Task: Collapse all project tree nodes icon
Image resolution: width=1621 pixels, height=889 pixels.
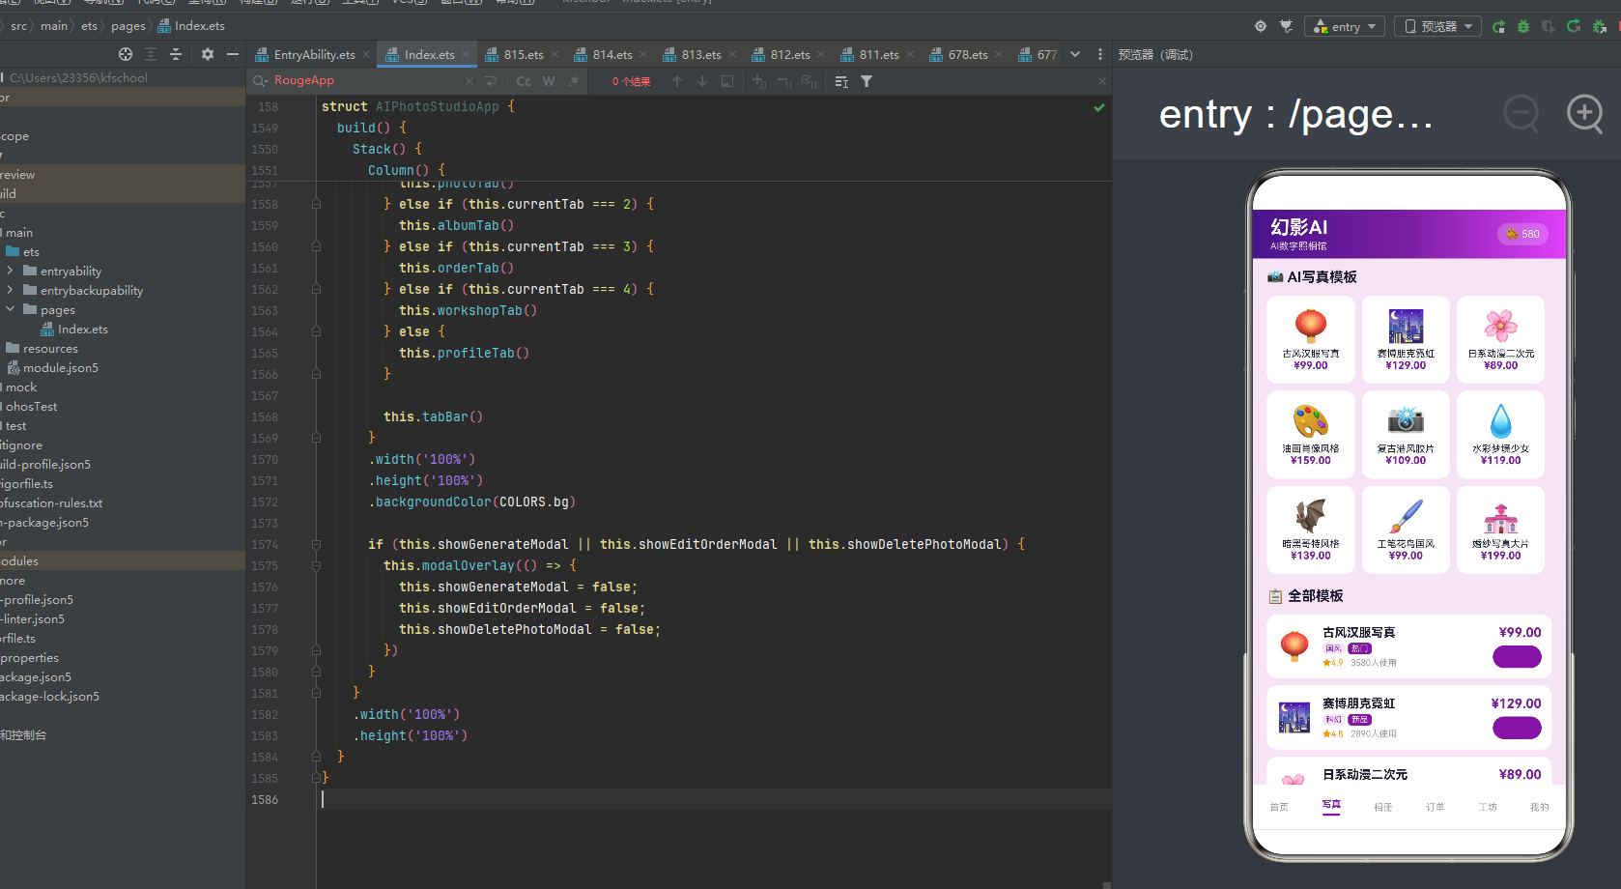Action: (x=176, y=54)
